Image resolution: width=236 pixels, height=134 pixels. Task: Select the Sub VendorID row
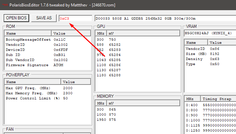(x=48, y=60)
